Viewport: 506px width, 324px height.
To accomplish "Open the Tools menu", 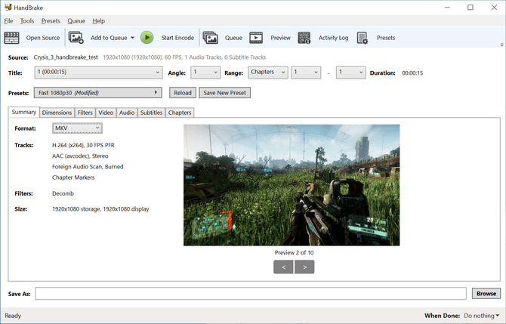I will 27,21.
